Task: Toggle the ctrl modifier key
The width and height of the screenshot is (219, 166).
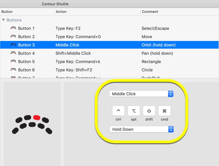Action: [x=118, y=111]
